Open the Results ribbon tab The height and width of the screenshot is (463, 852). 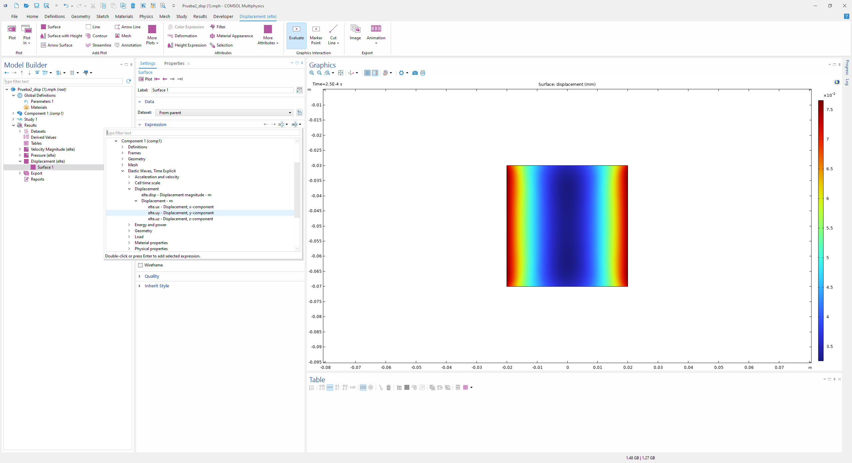(x=200, y=16)
